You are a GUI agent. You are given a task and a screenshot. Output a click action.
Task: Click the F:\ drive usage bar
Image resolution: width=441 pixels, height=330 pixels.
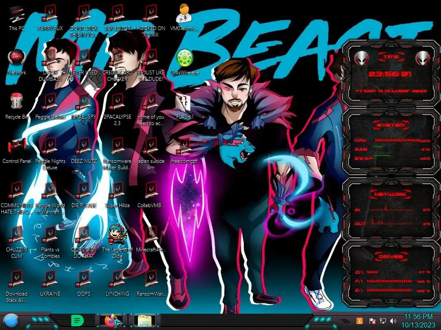click(x=389, y=281)
